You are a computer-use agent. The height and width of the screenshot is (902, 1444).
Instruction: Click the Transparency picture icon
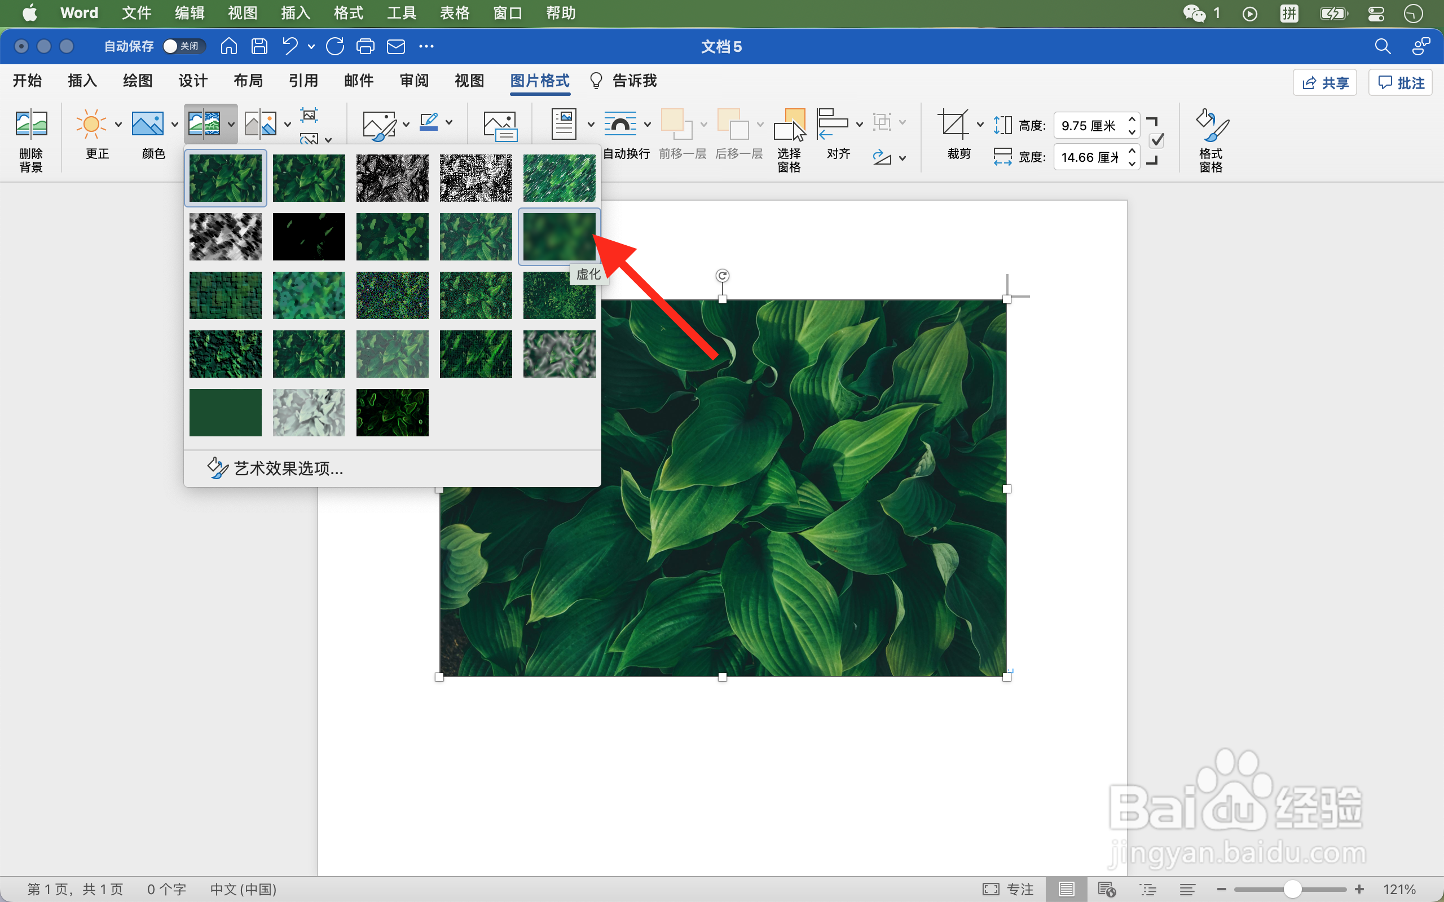(x=261, y=124)
